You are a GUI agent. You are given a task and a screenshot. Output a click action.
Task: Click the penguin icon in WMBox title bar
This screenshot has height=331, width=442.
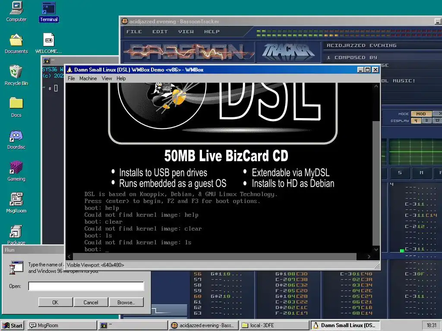point(69,69)
